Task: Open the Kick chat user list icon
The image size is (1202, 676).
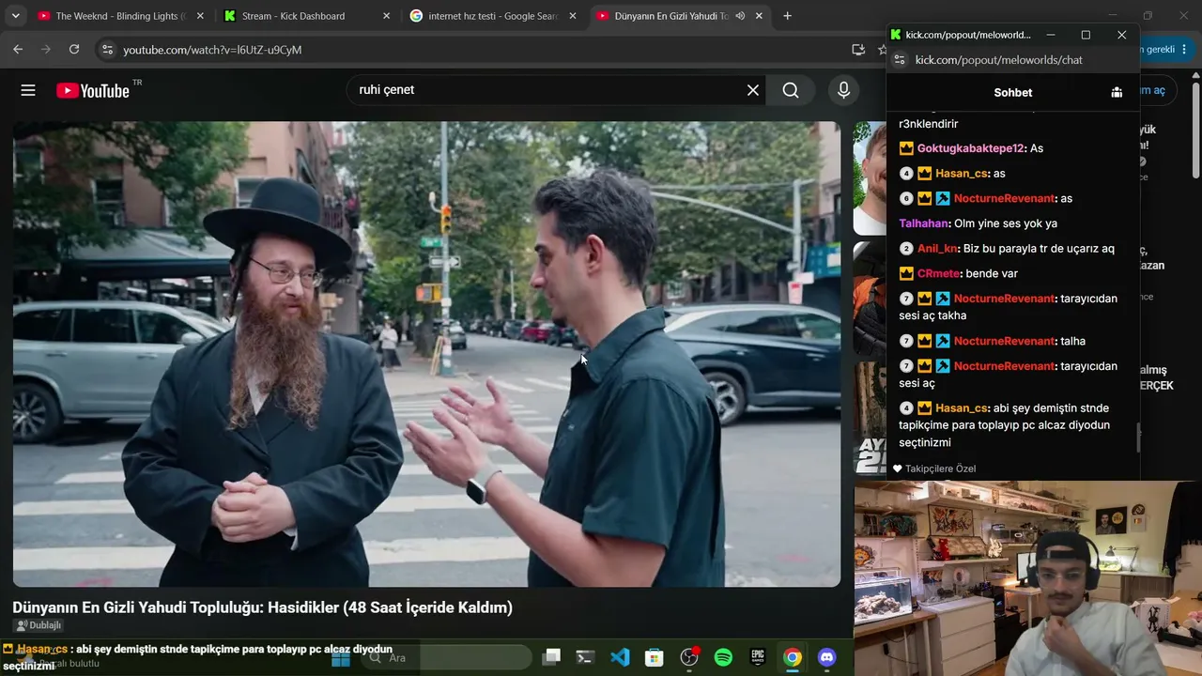Action: tap(1117, 92)
